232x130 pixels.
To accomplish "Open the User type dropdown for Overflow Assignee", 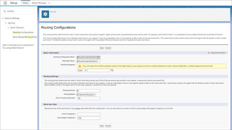I will pyautogui.click(x=82, y=70).
